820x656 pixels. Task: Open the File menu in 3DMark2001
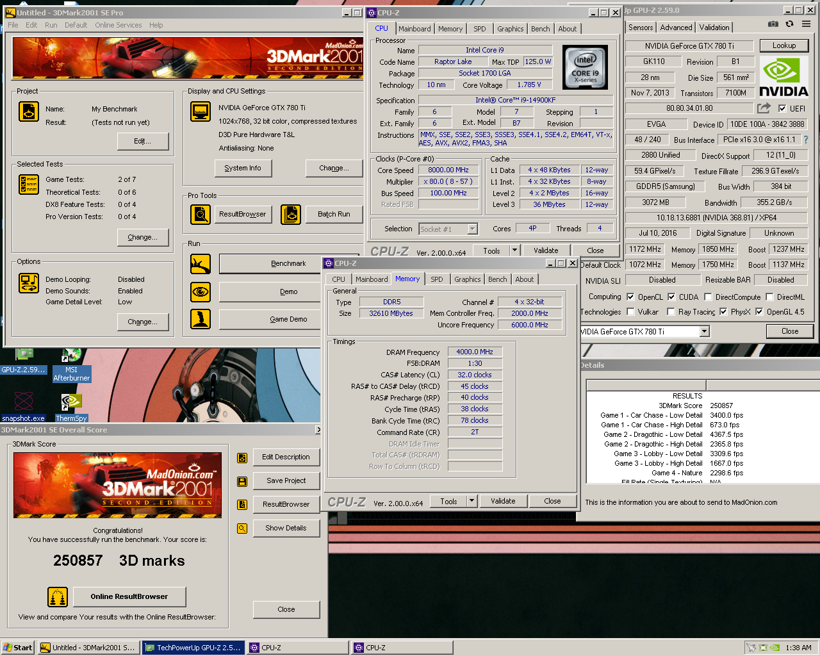click(13, 25)
